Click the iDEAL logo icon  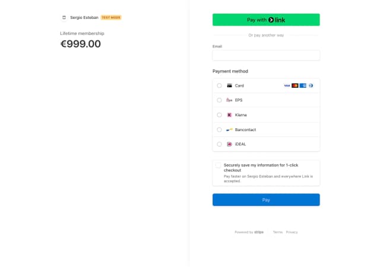[229, 144]
